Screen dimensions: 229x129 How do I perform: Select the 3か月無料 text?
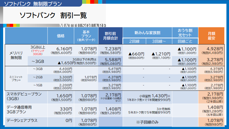(x=163, y=109)
